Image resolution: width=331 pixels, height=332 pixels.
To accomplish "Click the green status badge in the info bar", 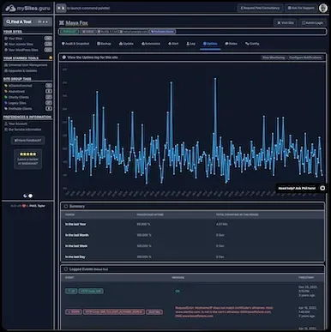I will point(69,32).
